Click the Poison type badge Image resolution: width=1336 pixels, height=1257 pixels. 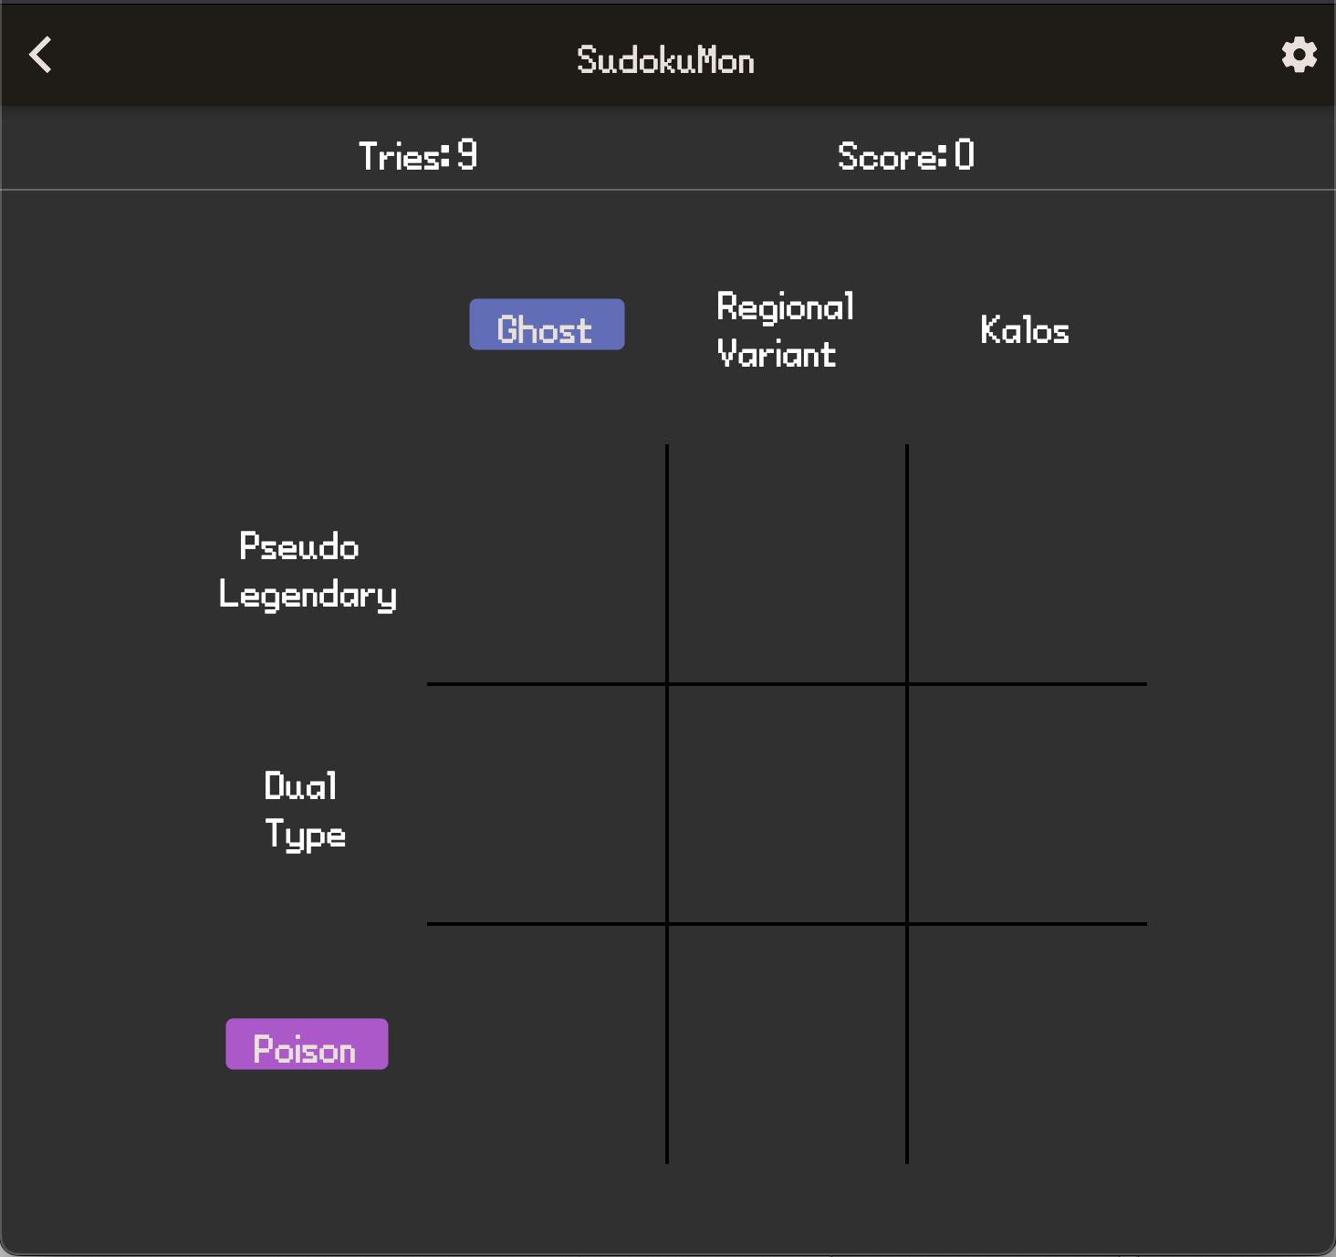[x=307, y=1044]
